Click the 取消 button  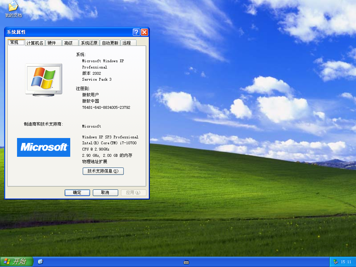[105, 193]
